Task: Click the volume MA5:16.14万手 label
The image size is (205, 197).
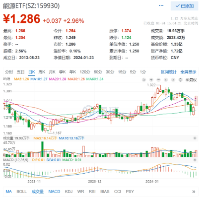Action: (x=45, y=138)
